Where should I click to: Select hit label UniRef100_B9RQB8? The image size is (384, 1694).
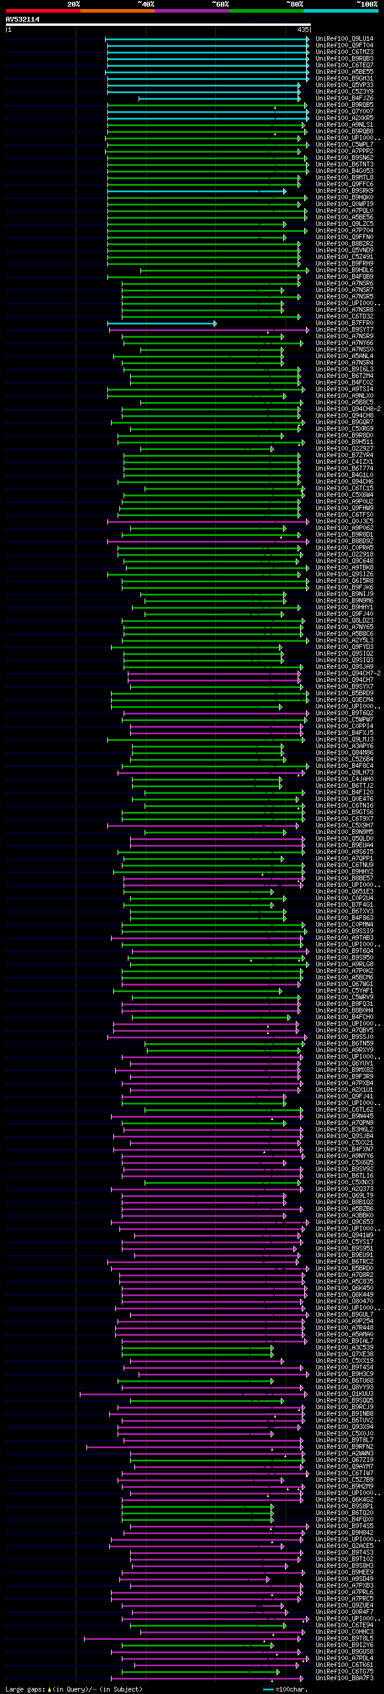click(x=344, y=131)
